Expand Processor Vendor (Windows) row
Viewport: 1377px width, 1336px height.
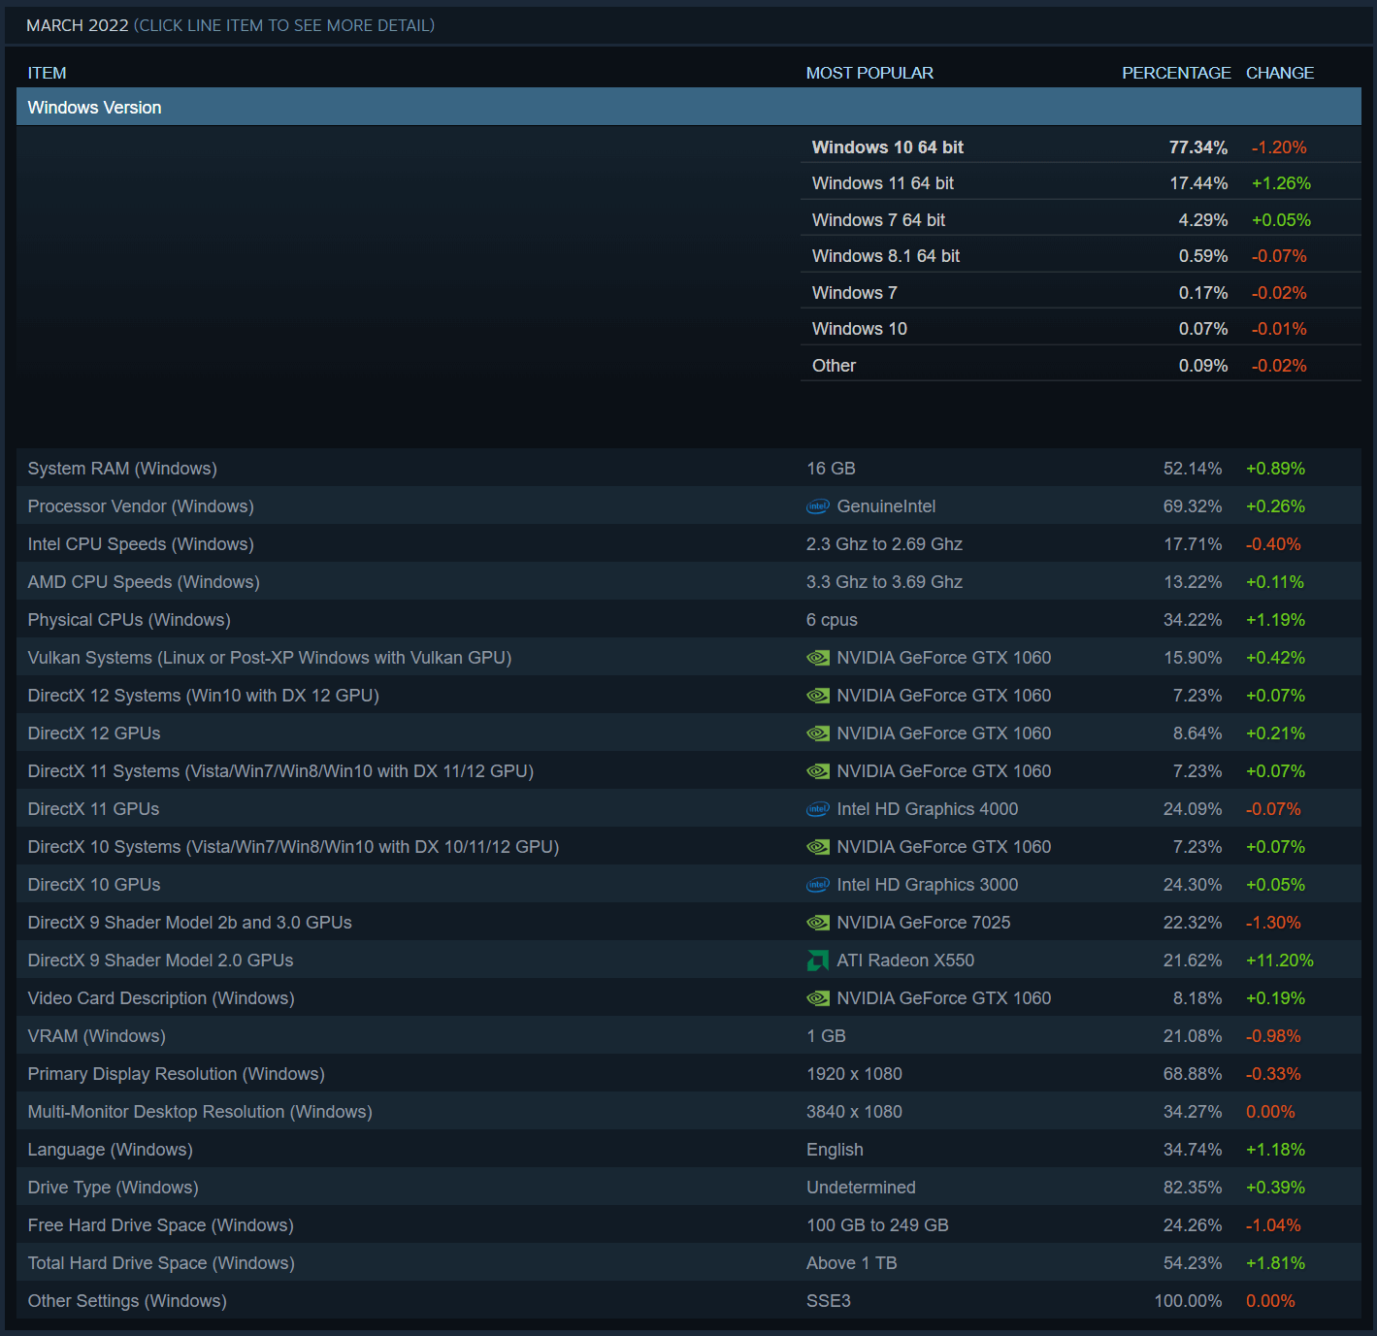pos(689,505)
